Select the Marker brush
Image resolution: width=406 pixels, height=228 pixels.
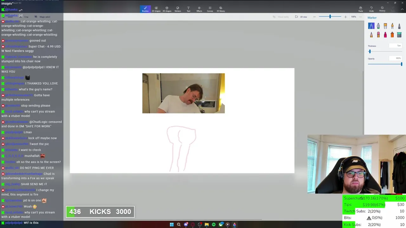point(371,26)
